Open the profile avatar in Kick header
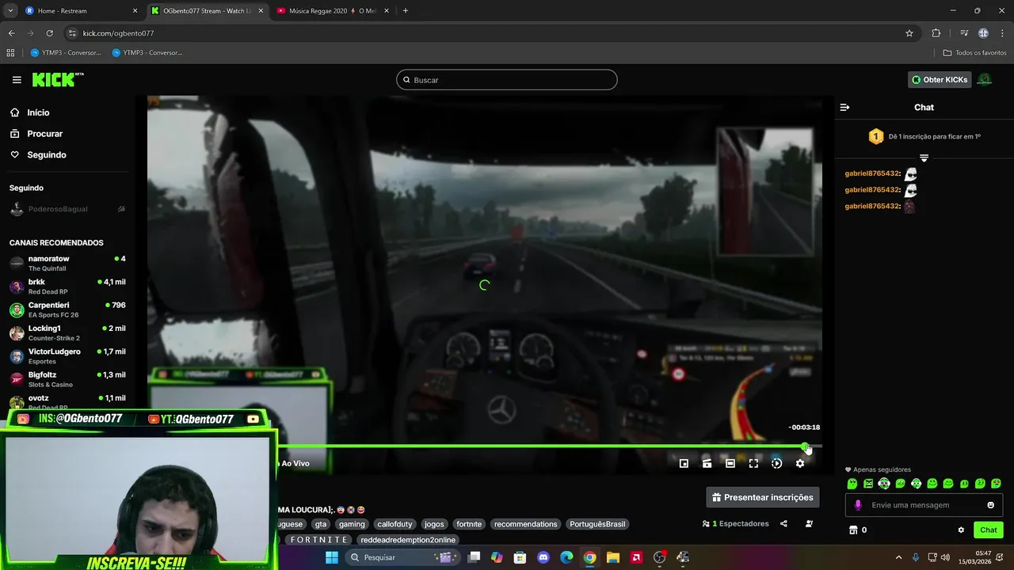 click(985, 80)
